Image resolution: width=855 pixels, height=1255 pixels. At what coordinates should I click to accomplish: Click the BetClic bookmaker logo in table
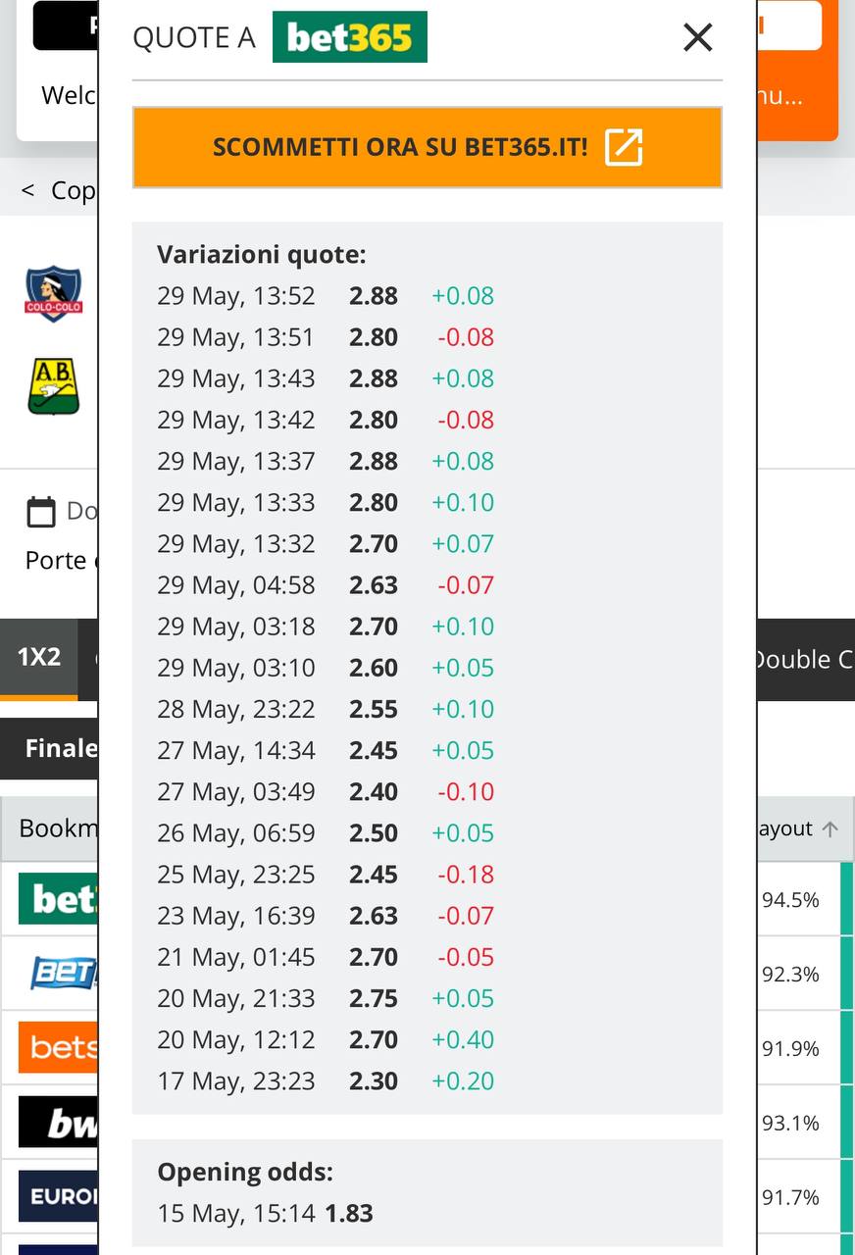(x=61, y=973)
